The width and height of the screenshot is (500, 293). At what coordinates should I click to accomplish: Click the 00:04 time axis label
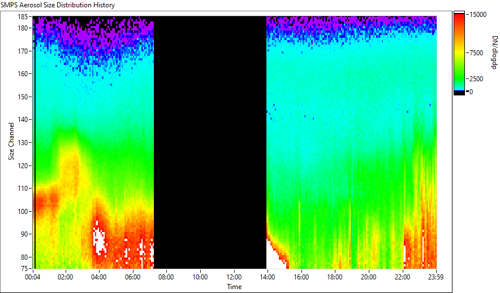pos(33,277)
